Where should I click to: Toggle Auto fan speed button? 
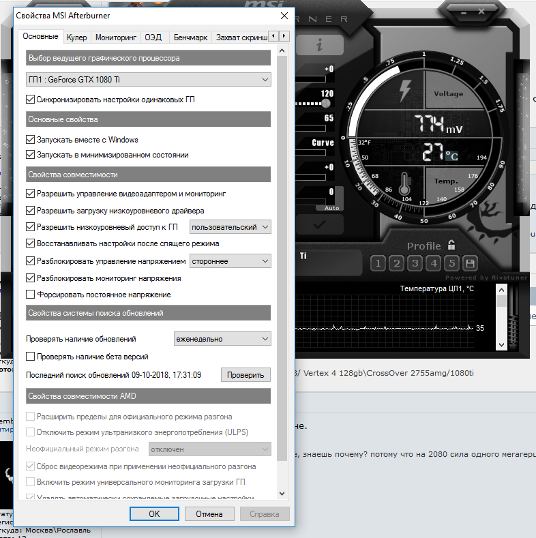[x=332, y=208]
